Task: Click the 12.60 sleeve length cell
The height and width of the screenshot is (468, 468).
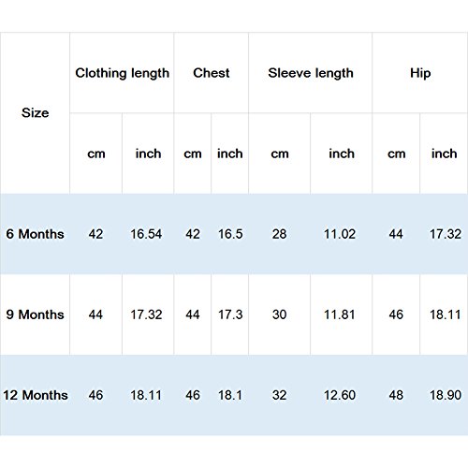Action: pyautogui.click(x=342, y=395)
